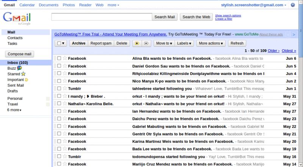Screen dimensions: 303x167
Task: Open Reader from top bar
Action: (85, 5)
